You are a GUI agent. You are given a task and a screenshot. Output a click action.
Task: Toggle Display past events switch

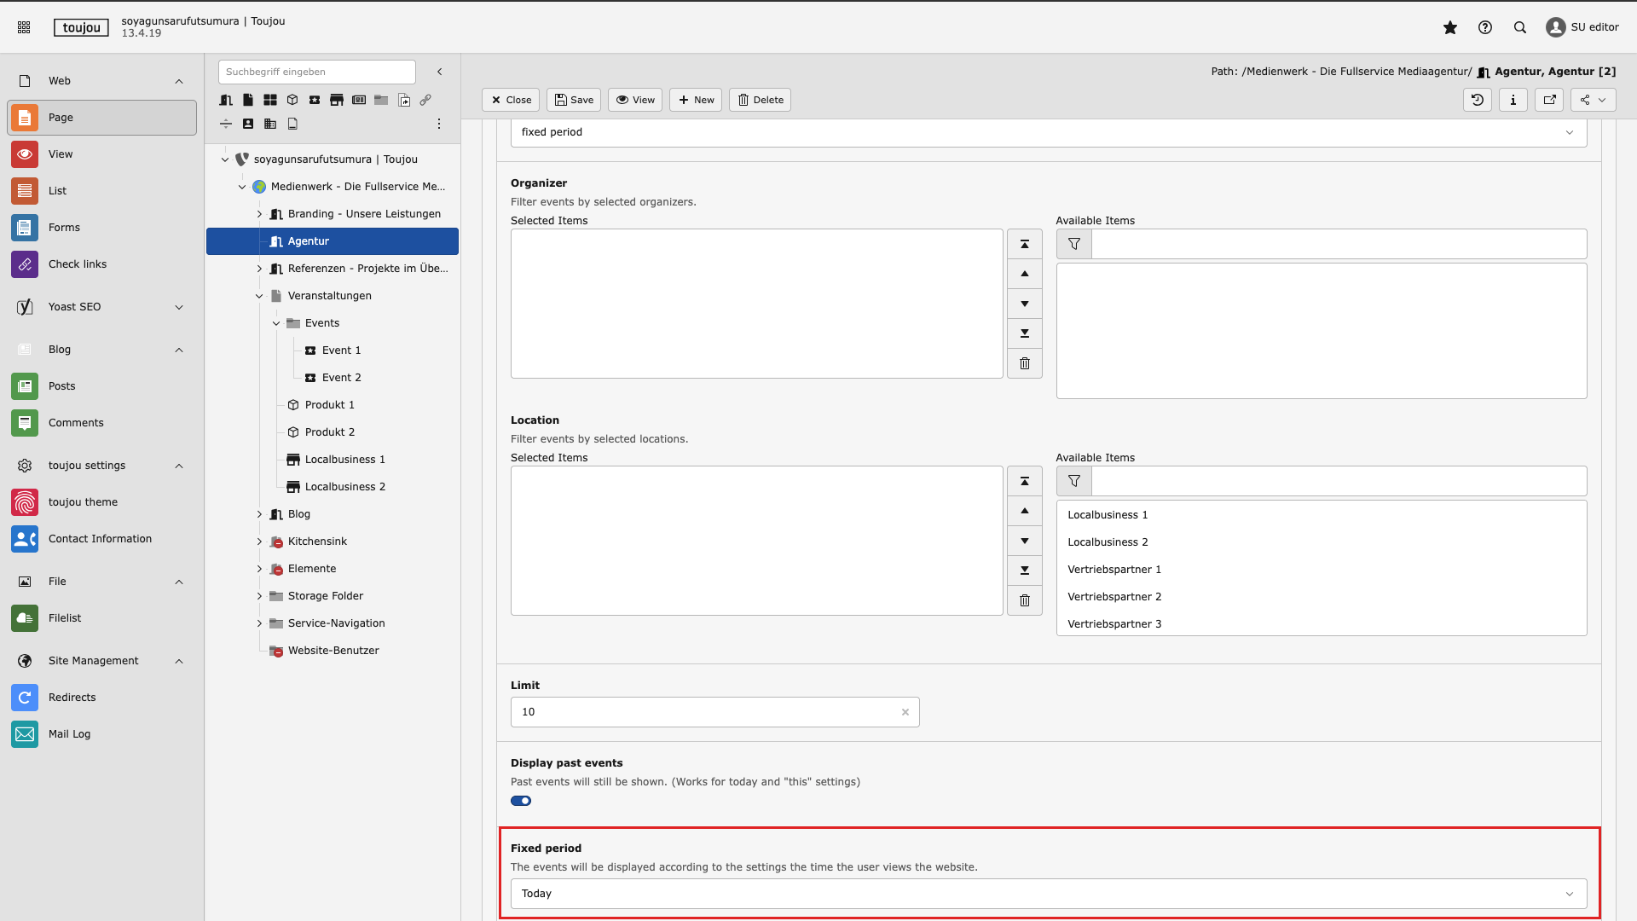pos(521,801)
